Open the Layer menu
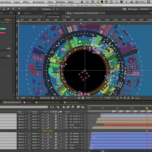The height and width of the screenshot is (152, 152). click(x=17, y=2)
